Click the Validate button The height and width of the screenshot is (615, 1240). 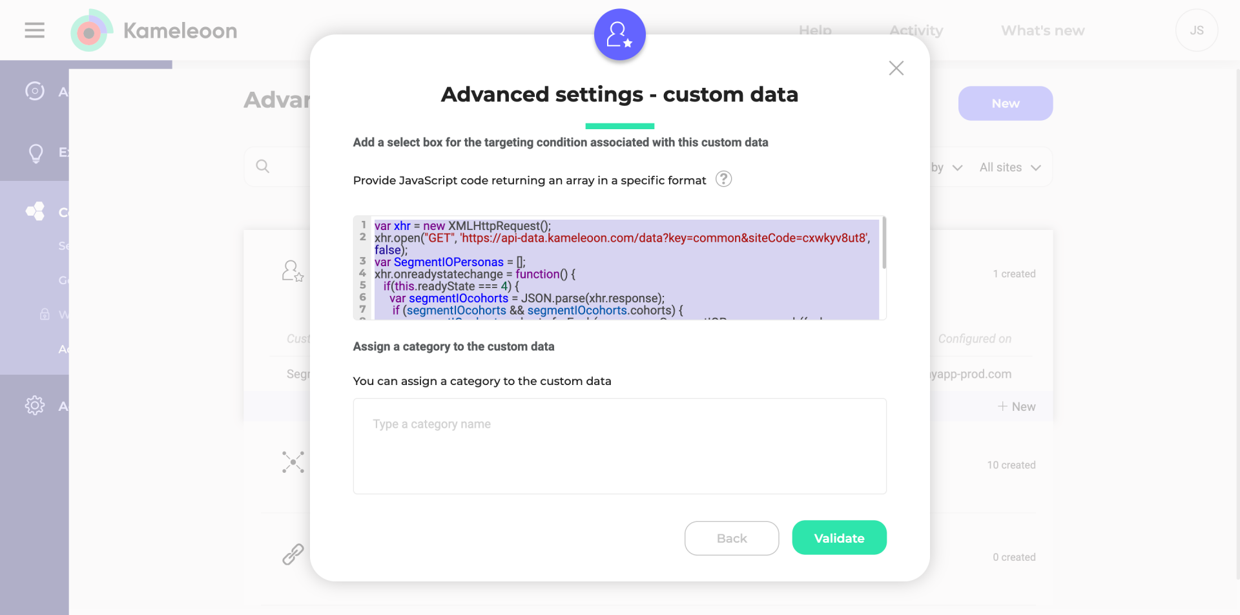point(839,537)
